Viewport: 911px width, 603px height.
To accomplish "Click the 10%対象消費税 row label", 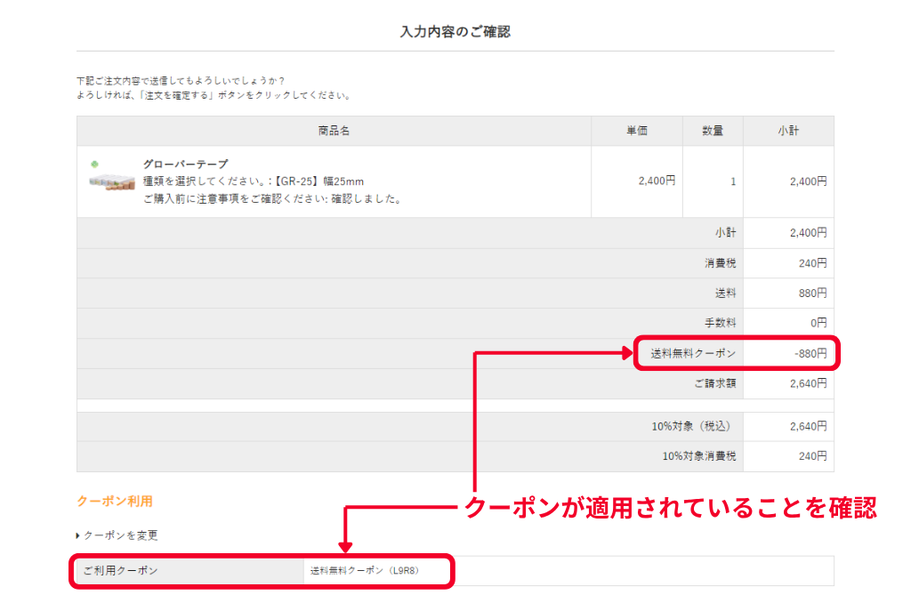I will [699, 456].
